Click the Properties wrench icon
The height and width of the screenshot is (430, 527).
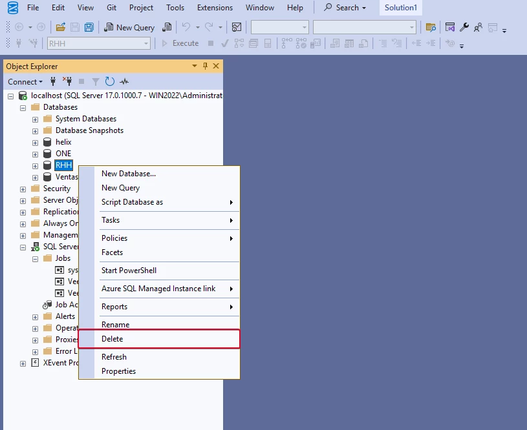[x=464, y=27]
